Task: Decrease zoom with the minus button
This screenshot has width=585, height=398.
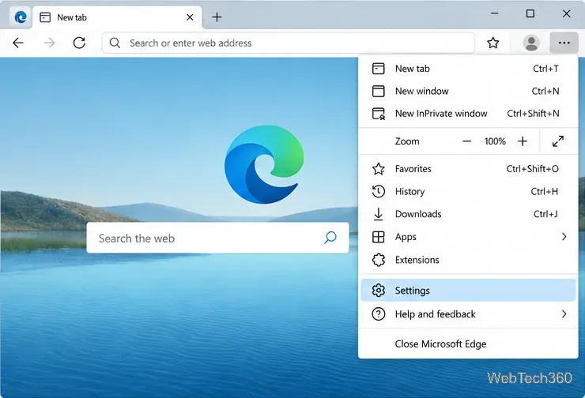Action: pos(466,141)
